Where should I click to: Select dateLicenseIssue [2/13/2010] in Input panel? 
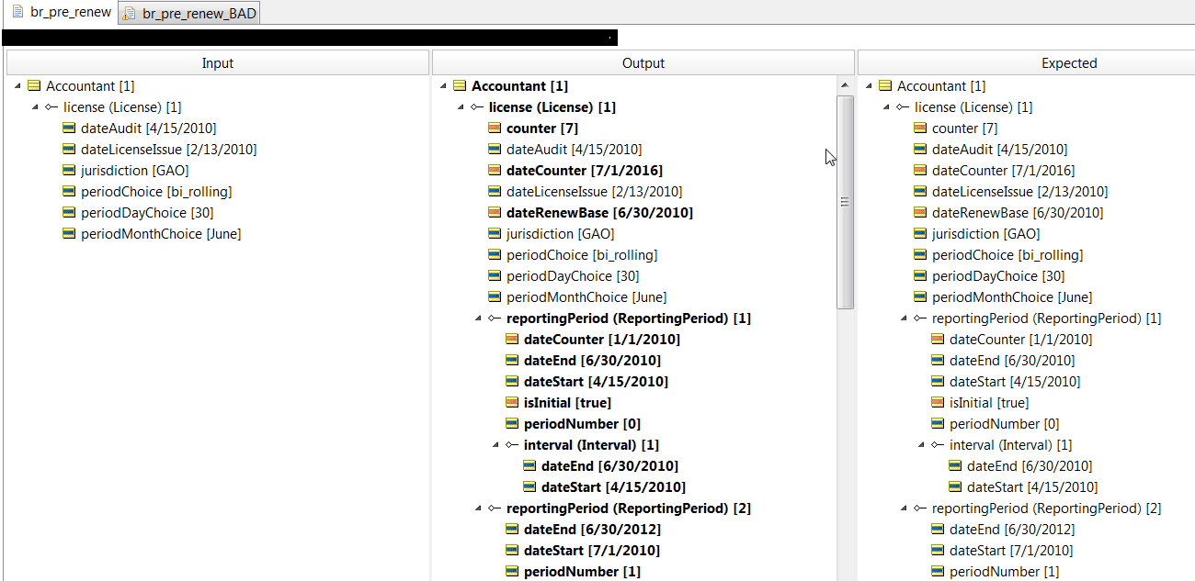169,150
